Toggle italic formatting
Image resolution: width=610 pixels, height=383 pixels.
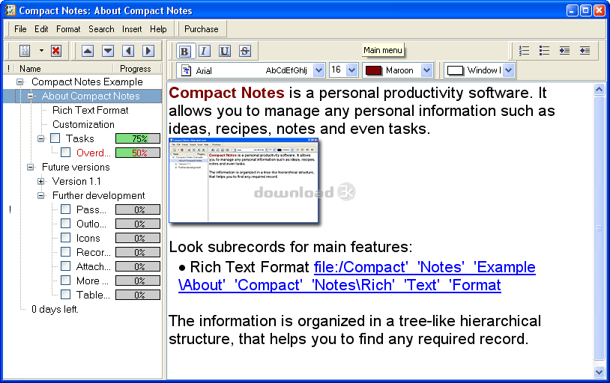[205, 51]
